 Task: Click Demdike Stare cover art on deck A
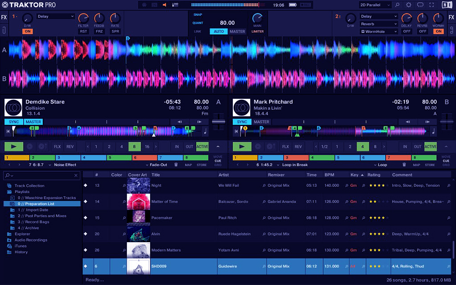pyautogui.click(x=13, y=108)
